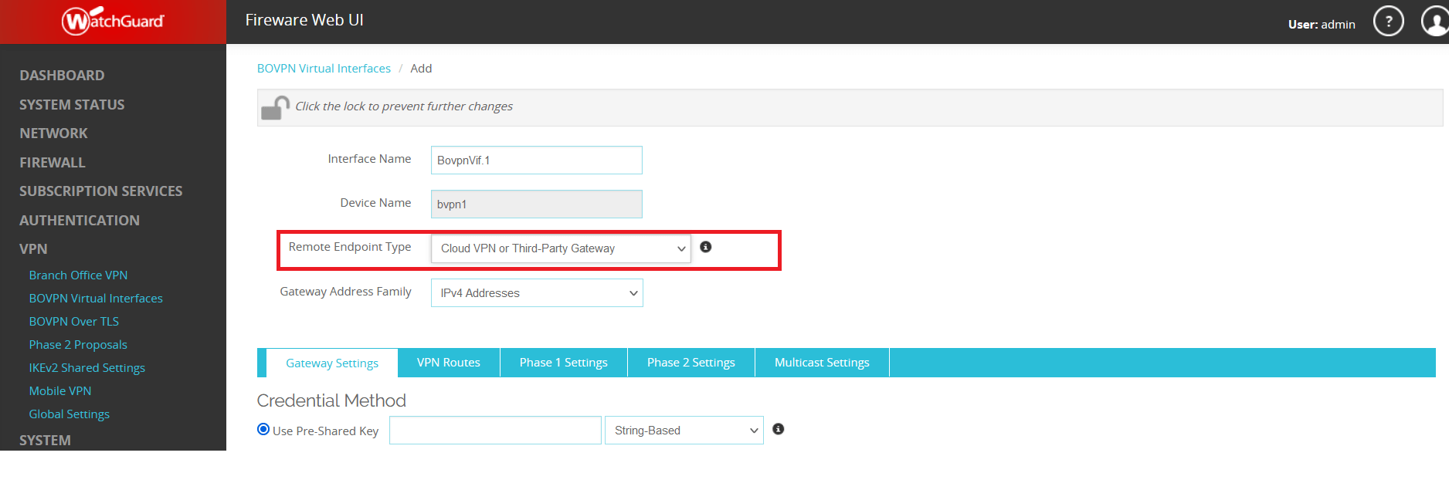Click the 'Add' breadcrumb text

click(x=421, y=69)
